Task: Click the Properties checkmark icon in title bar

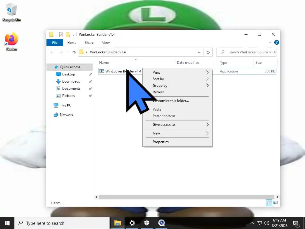Action: point(61,35)
